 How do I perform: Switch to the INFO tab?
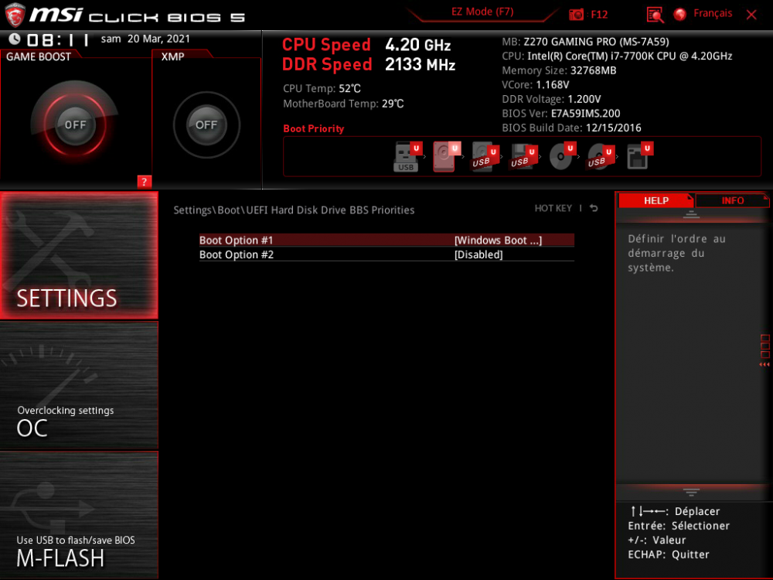click(x=732, y=200)
